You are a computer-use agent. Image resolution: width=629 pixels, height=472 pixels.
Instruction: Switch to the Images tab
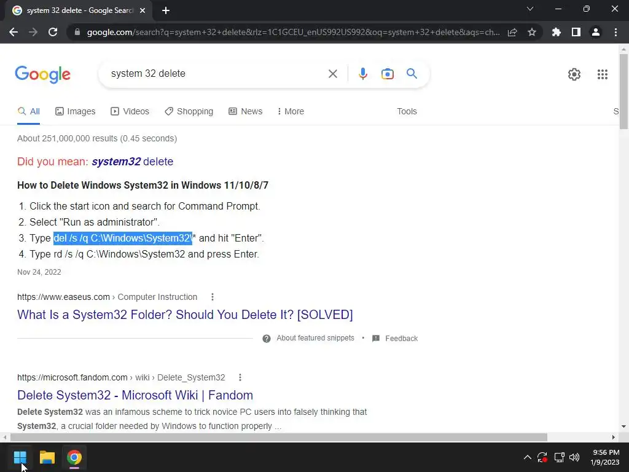pos(76,111)
